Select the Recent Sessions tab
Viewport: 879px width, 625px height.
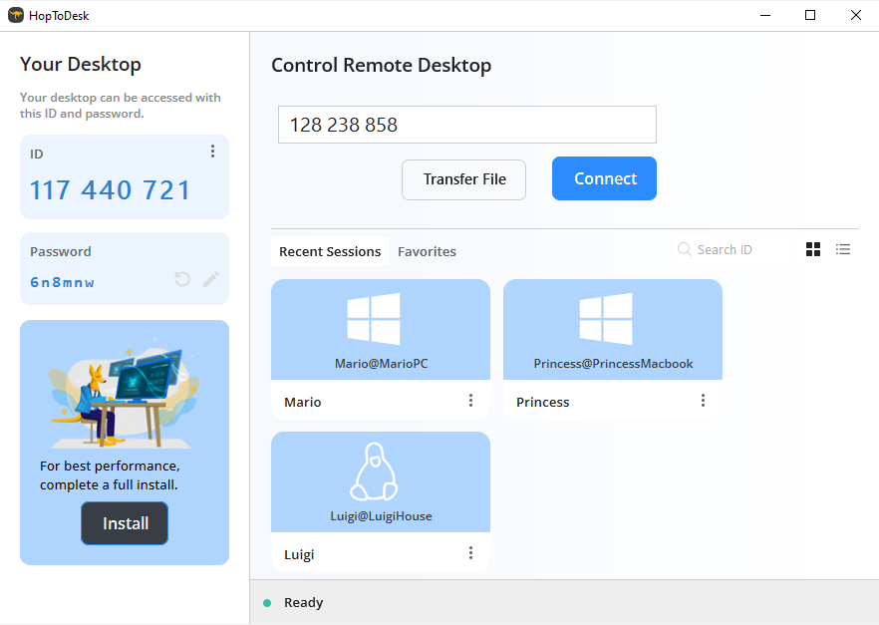coord(330,251)
